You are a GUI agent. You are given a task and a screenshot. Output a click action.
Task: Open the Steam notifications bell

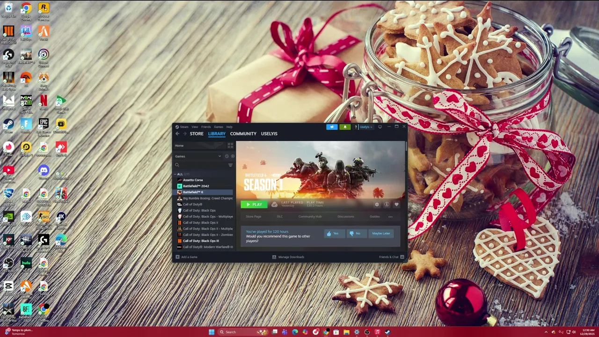pyautogui.click(x=345, y=127)
